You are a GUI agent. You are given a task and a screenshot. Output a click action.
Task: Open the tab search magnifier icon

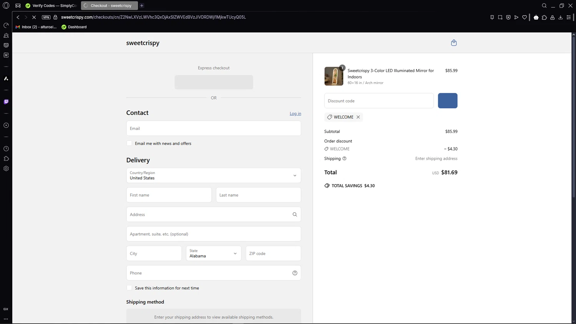pos(544,6)
